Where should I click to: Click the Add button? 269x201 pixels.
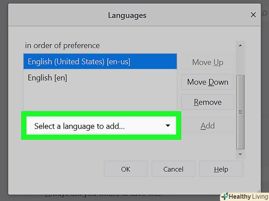(207, 126)
